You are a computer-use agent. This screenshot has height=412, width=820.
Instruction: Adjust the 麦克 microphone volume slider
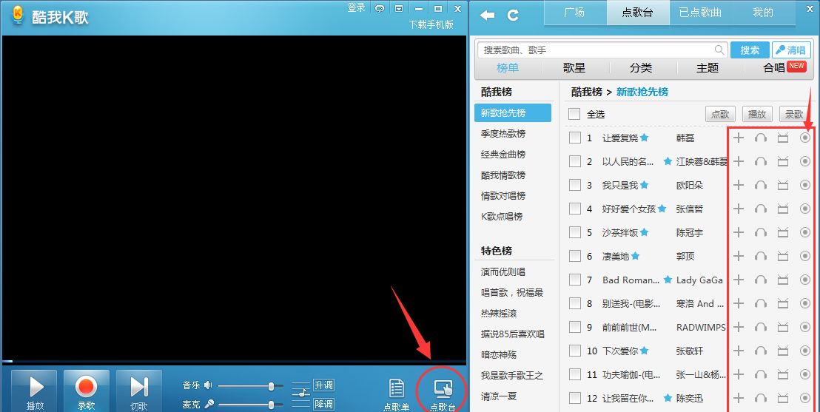[272, 404]
